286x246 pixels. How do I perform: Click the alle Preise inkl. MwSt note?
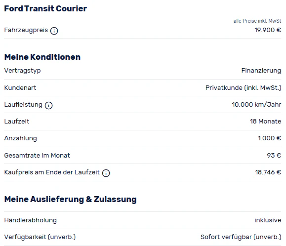pos(257,21)
